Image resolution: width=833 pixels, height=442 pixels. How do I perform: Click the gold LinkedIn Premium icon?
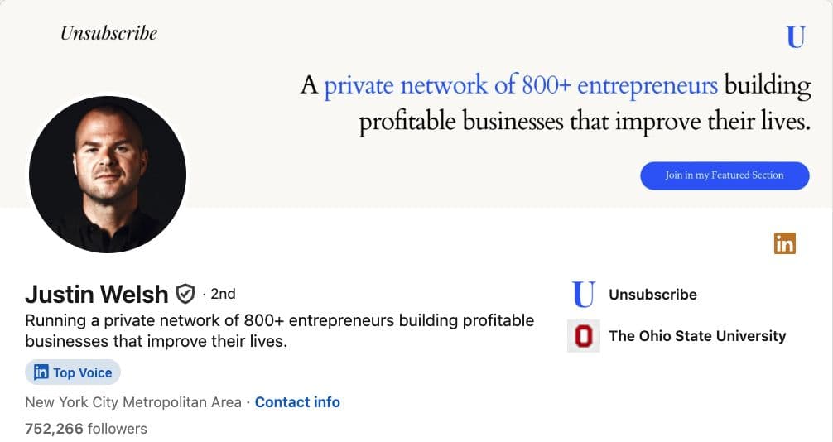(784, 243)
